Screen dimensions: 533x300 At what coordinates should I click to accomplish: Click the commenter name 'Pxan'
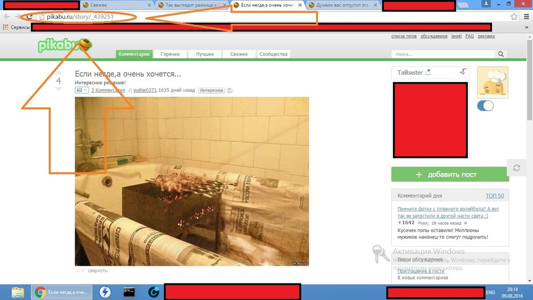point(423,223)
